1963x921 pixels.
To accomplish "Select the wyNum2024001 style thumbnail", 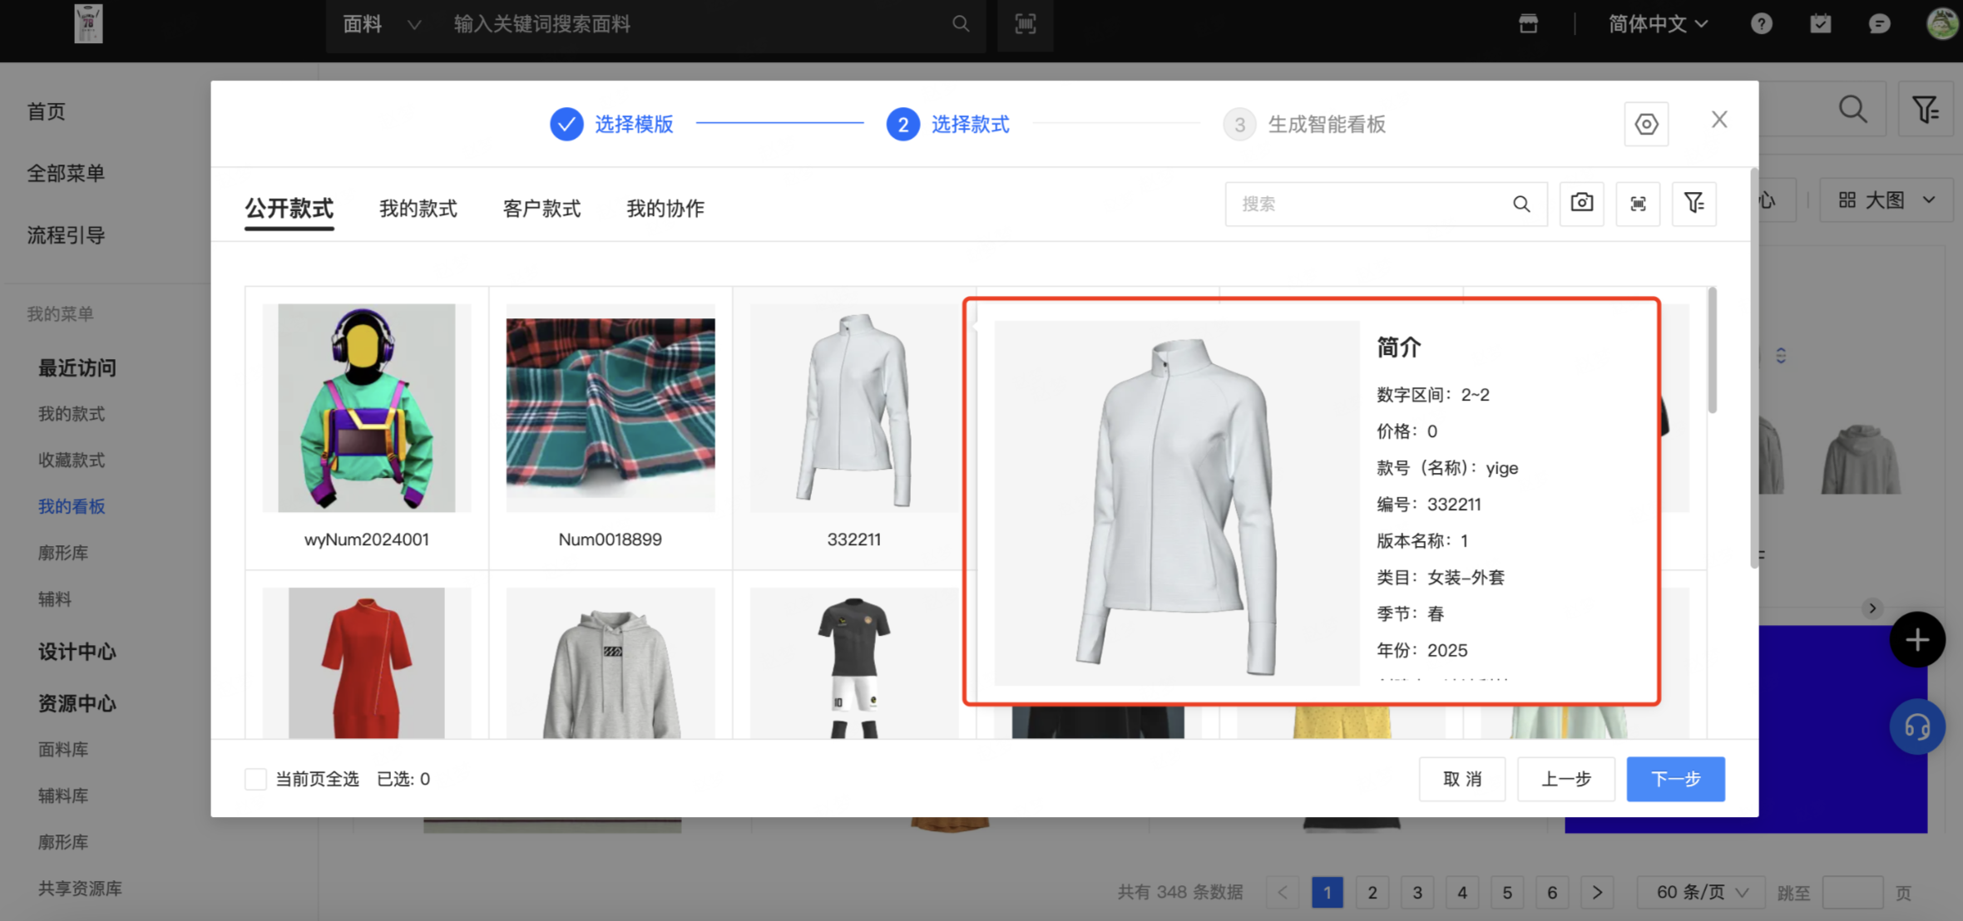I will pos(366,408).
